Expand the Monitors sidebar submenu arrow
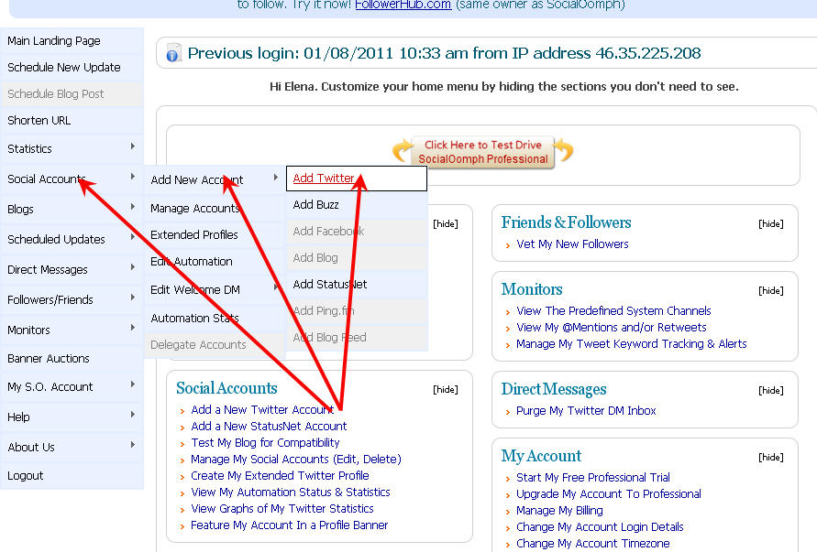The width and height of the screenshot is (817, 552). click(x=133, y=328)
